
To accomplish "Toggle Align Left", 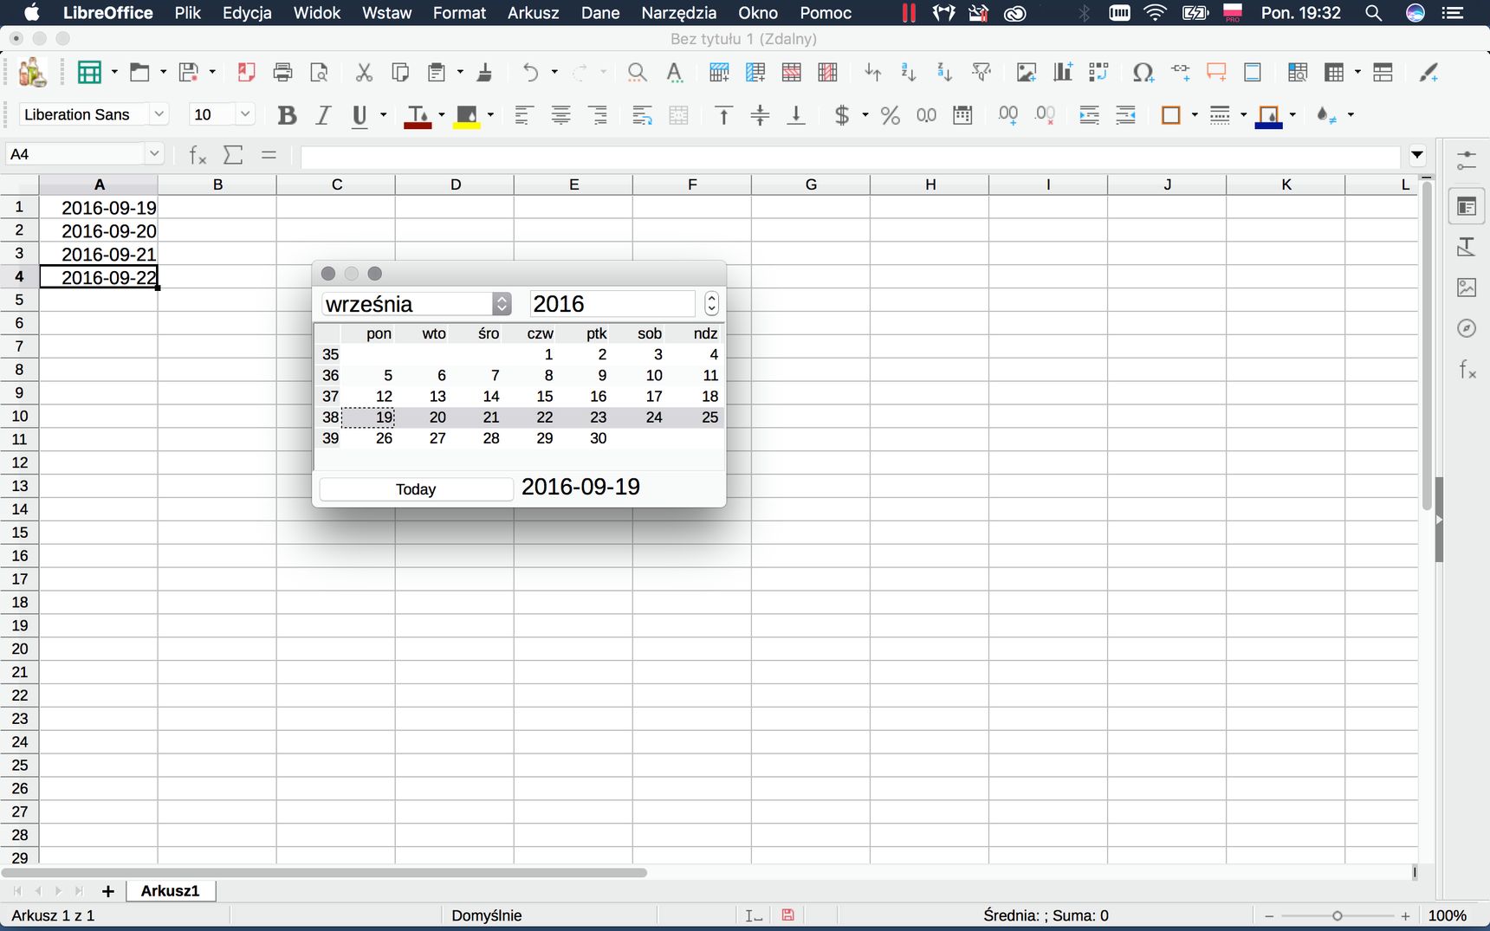I will (x=522, y=115).
